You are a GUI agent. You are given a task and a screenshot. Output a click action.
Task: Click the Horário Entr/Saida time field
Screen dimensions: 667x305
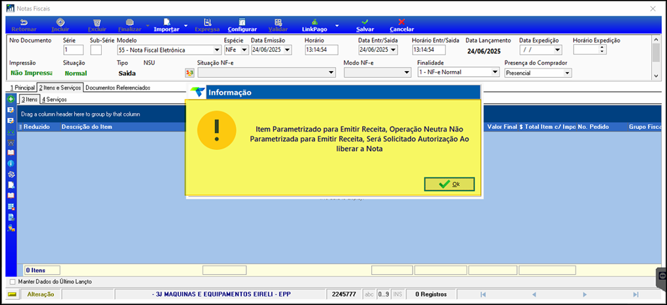428,50
